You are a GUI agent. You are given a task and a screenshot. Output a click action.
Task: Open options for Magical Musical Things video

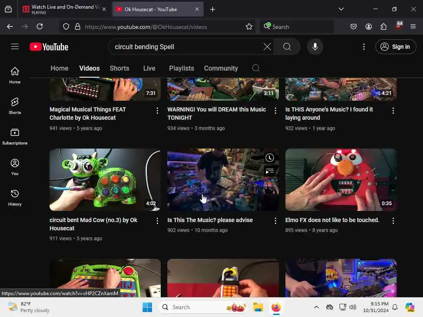pyautogui.click(x=157, y=111)
